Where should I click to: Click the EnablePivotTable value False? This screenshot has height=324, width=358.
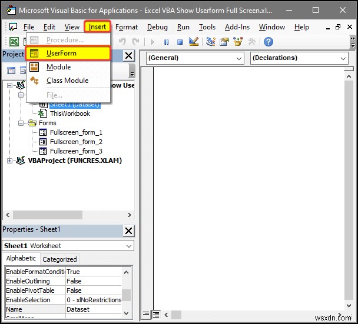click(x=94, y=290)
